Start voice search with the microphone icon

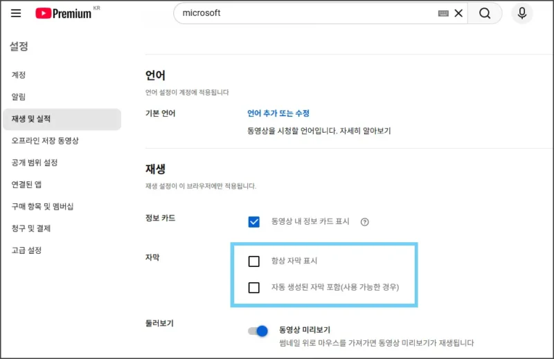(522, 13)
